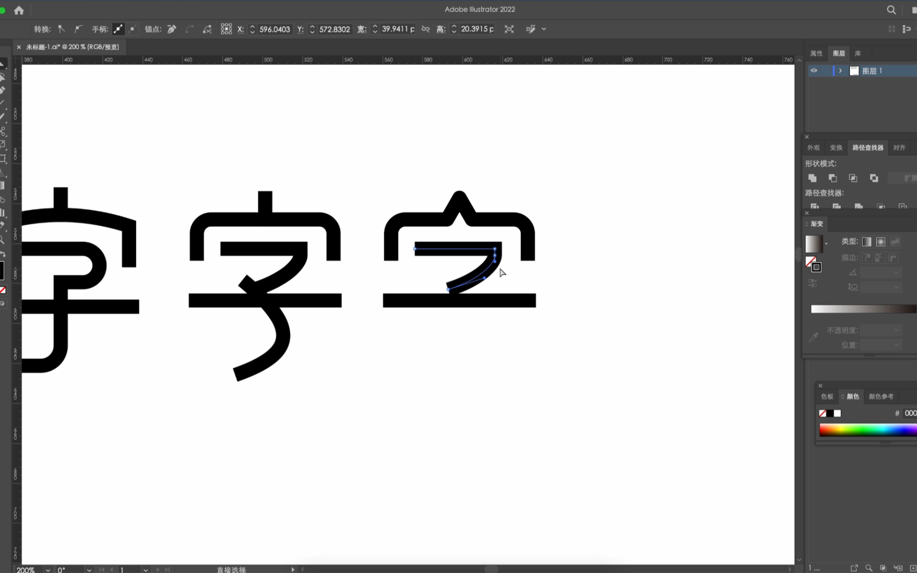Select the reference point grid
This screenshot has height=573, width=917.
pyautogui.click(x=226, y=29)
